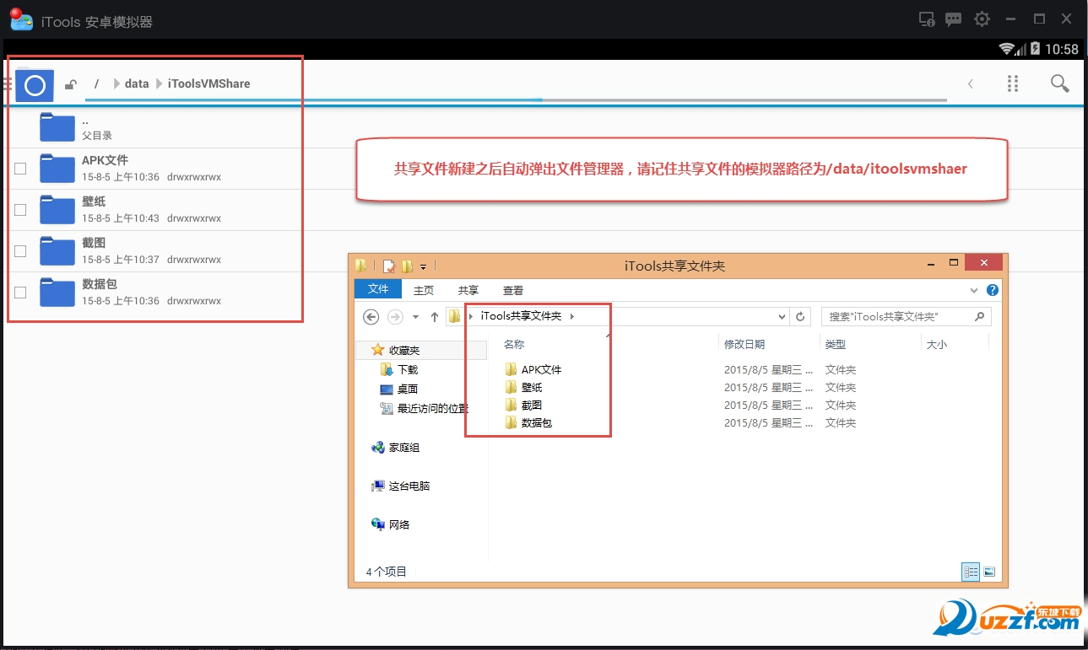Click the root '/' path breadcrumb
1088x650 pixels.
[97, 83]
